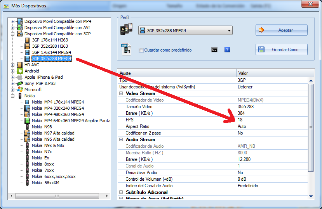Expand the Subtítulo Adicional group
The image size is (322, 209).
pos(121,192)
